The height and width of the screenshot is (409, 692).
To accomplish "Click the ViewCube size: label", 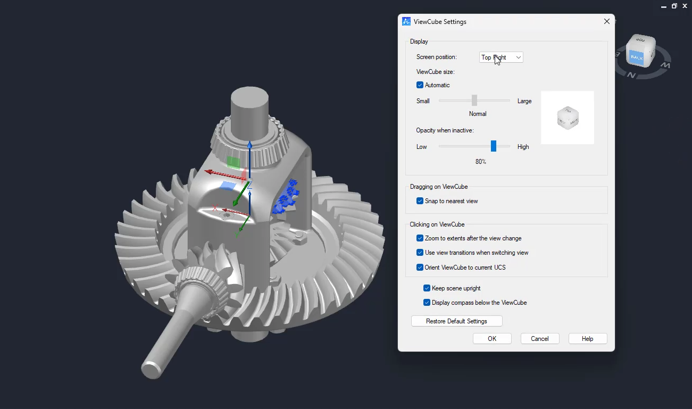I will point(436,72).
